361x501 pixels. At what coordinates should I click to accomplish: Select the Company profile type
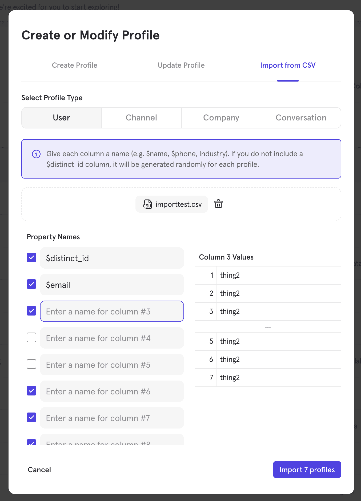pyautogui.click(x=221, y=118)
